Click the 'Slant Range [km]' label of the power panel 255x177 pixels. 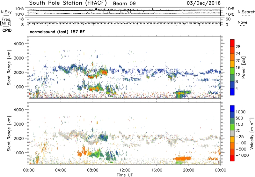pyautogui.click(x=9, y=67)
